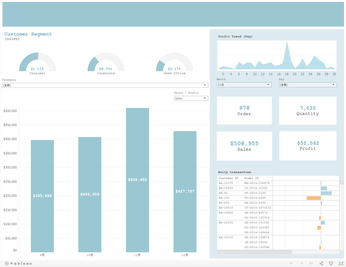This screenshot has height=267, width=346.
Task: Click the $55,562 Profit KPI card
Action: pyautogui.click(x=308, y=146)
